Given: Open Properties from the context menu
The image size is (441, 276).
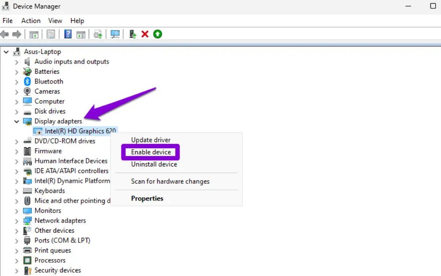Looking at the screenshot, I should tap(147, 198).
